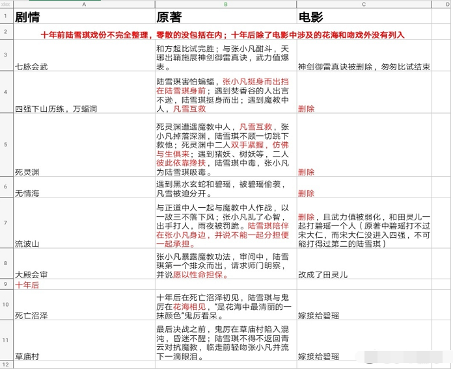Viewport: 453px width, 369px height.
Task: Select row 8 header
Action: (7, 263)
